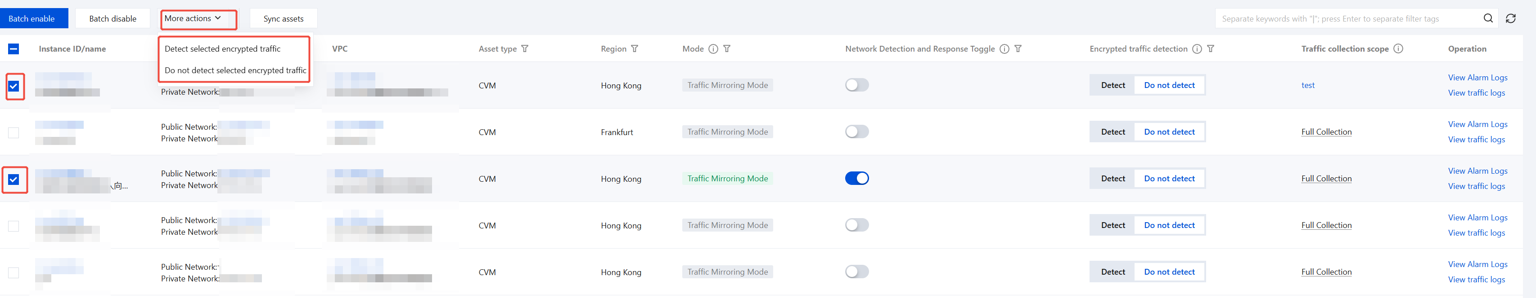
Task: Open the Asset type filter icon
Action: tap(525, 49)
